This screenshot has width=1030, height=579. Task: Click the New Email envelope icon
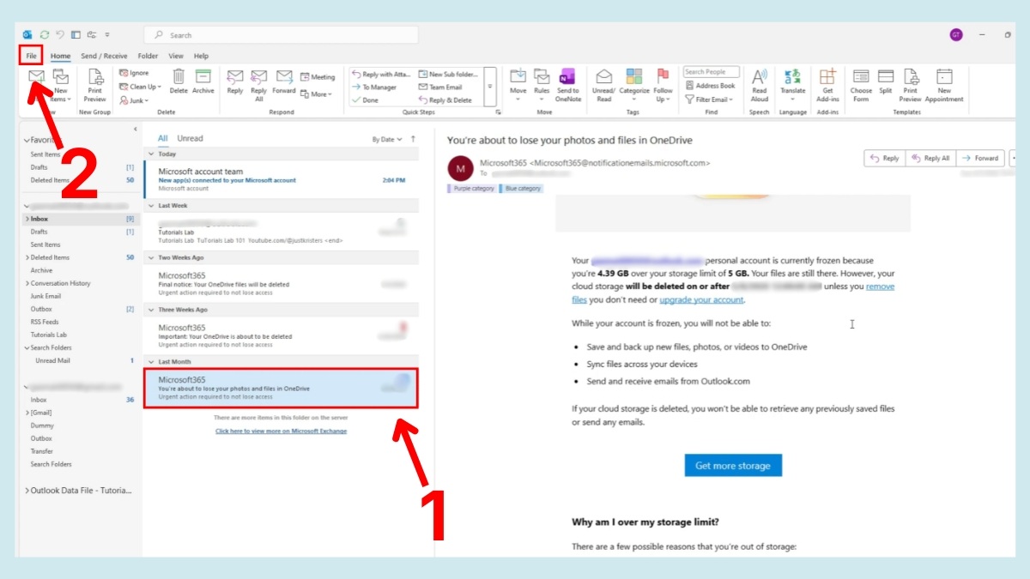[x=36, y=77]
